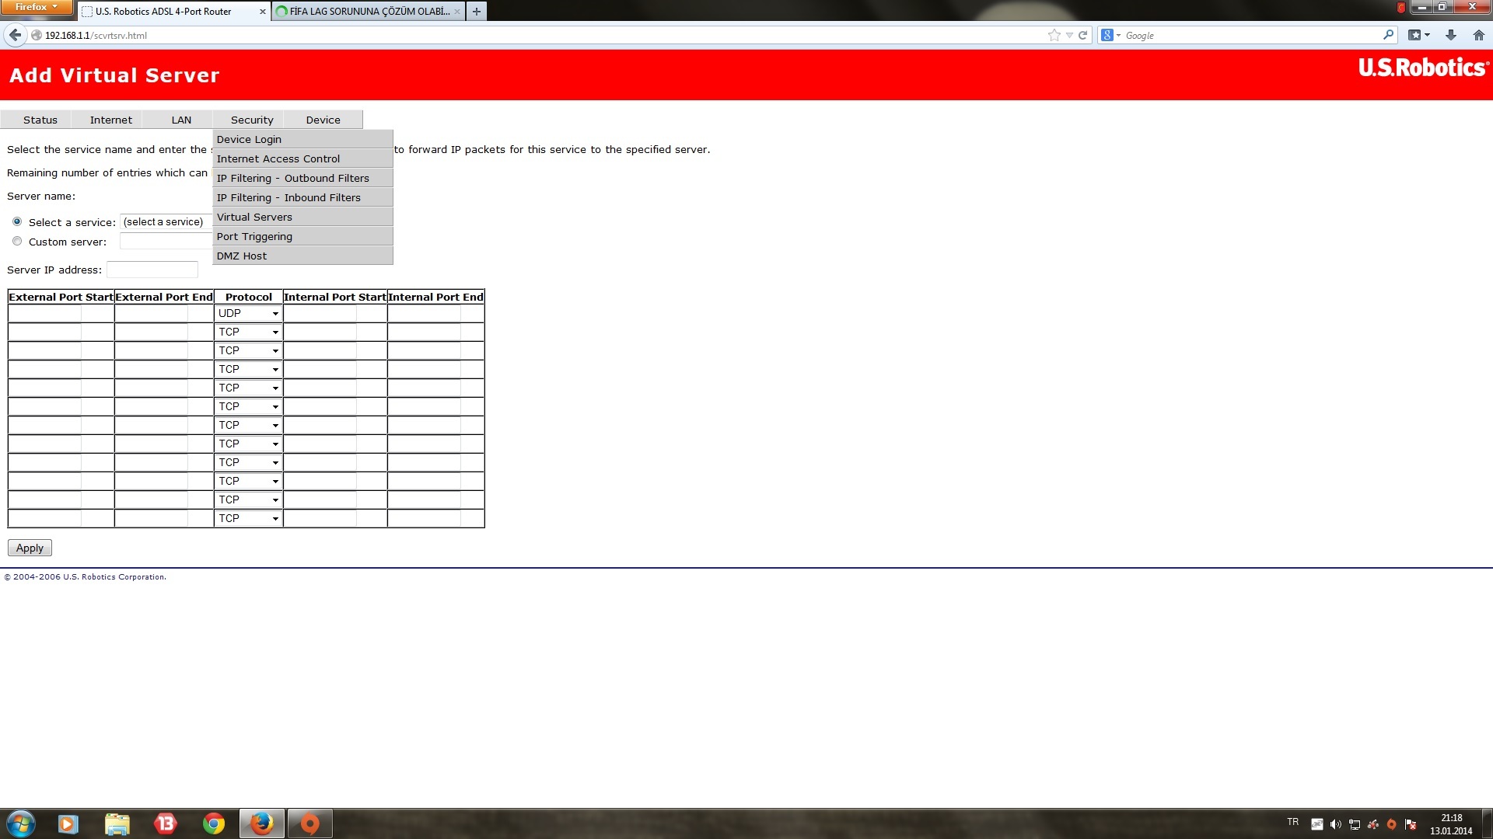Open the sixth row TCP protocol dropdown
This screenshot has width=1493, height=839.
coord(248,406)
